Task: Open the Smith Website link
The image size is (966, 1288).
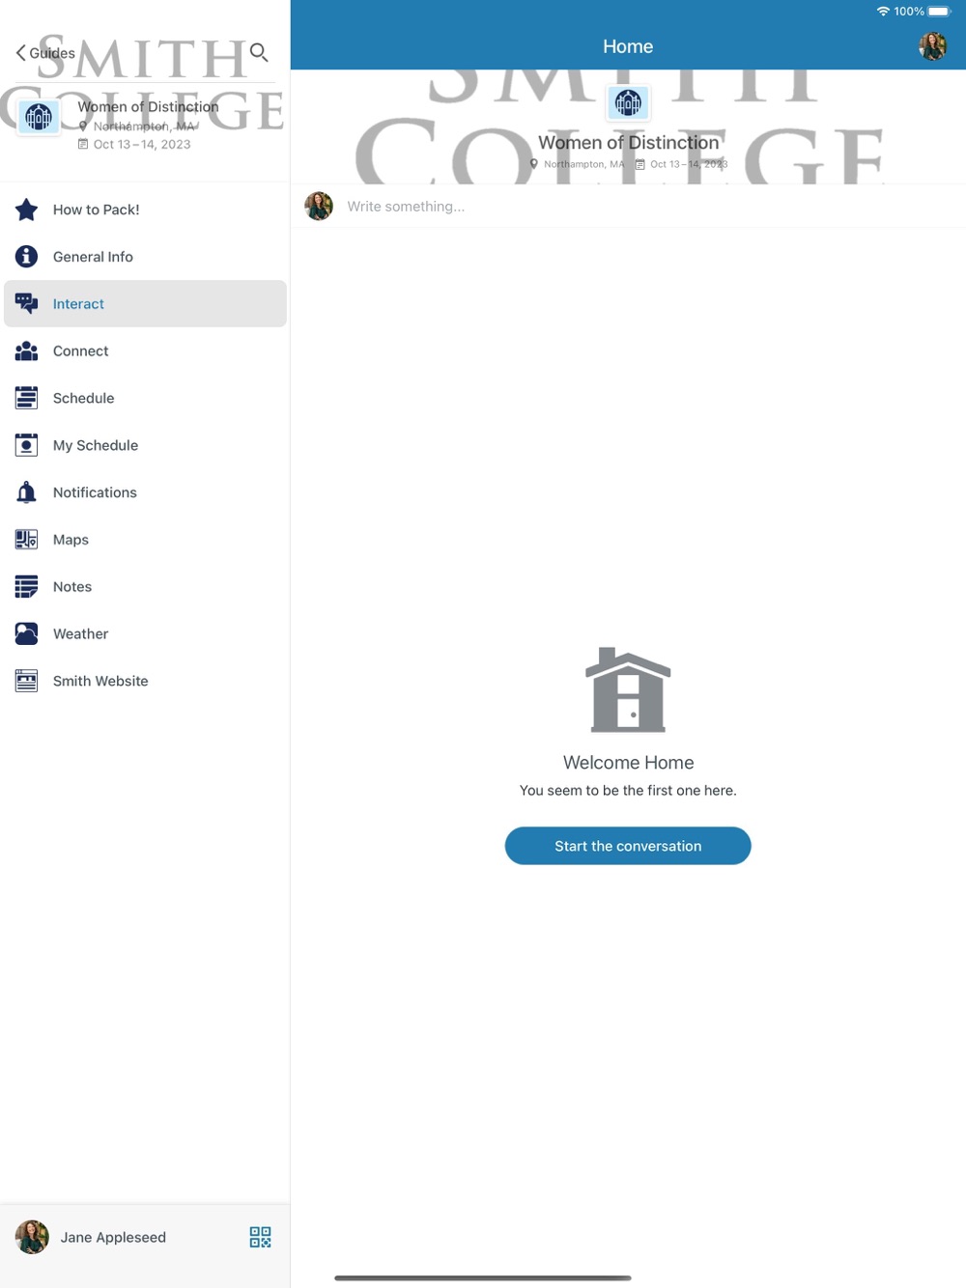Action: pos(145,681)
